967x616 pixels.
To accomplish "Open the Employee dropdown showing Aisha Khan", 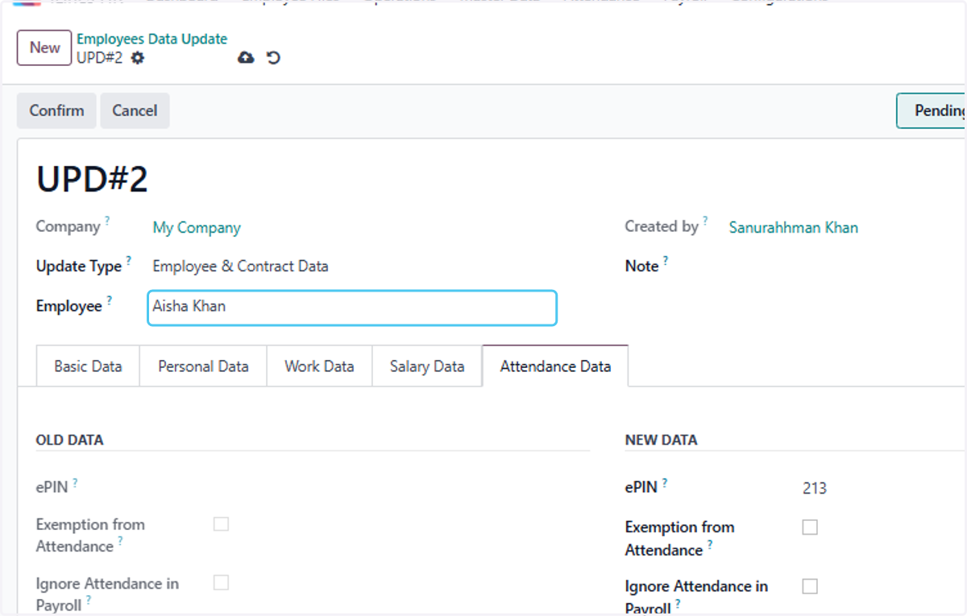I will coord(352,308).
